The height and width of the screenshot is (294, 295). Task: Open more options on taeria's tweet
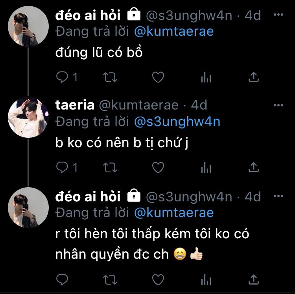278,105
